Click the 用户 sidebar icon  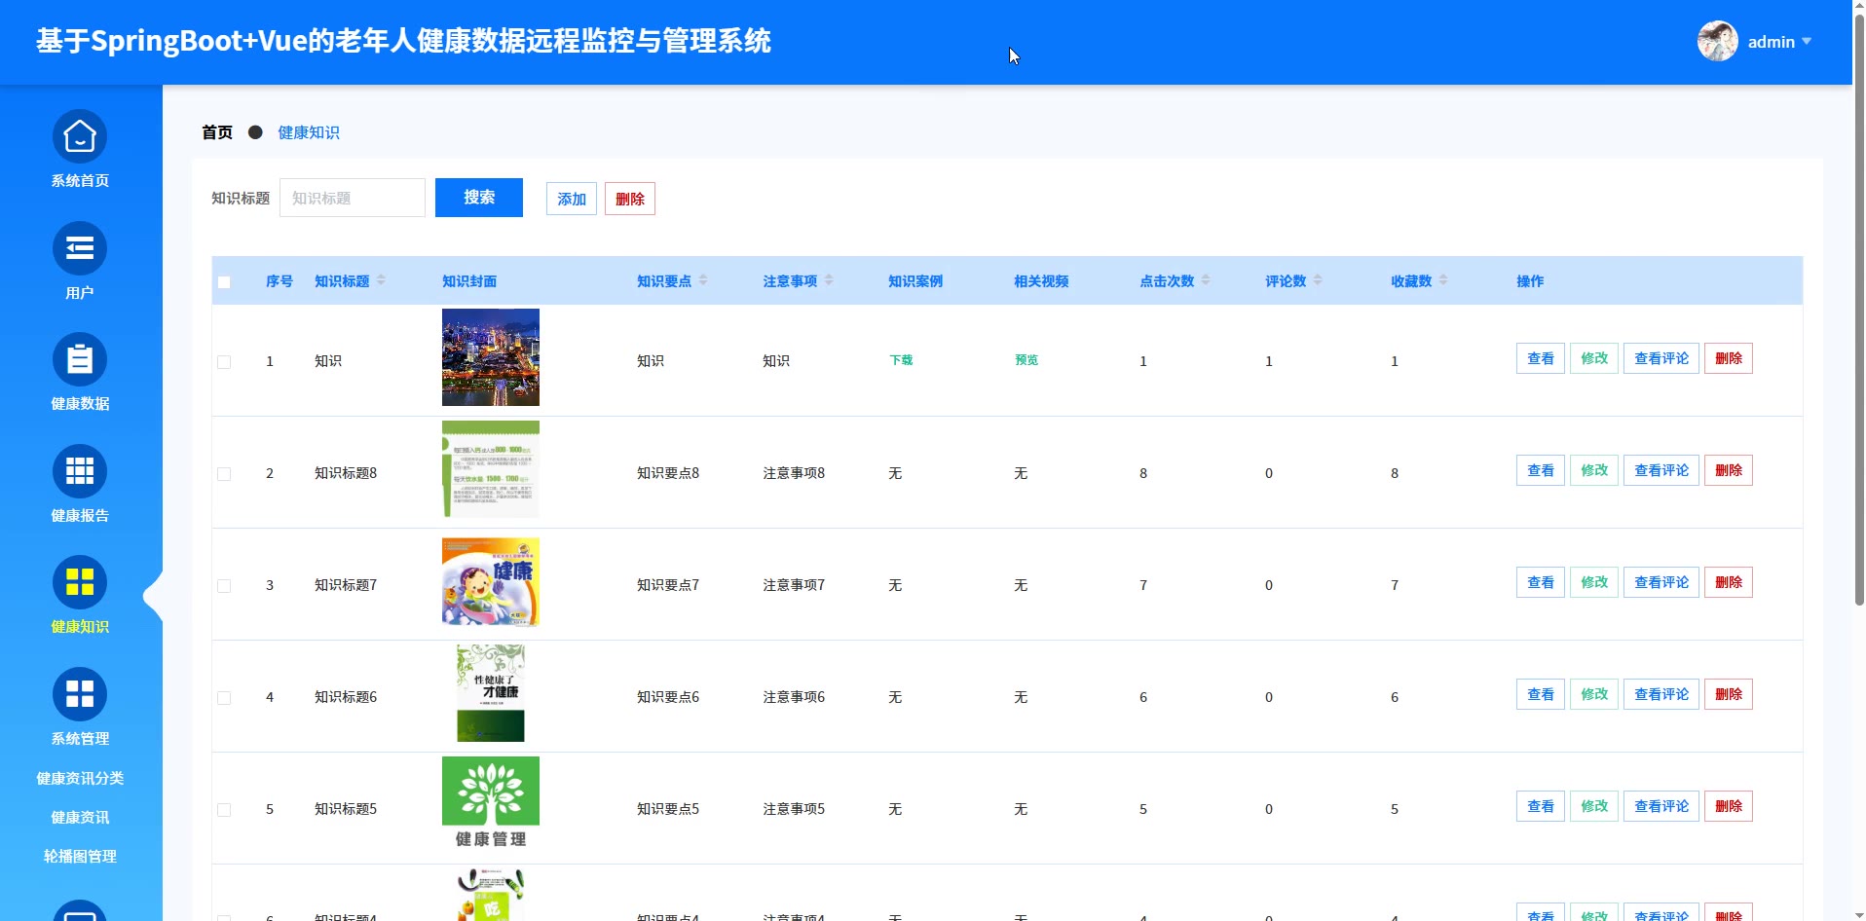click(80, 249)
